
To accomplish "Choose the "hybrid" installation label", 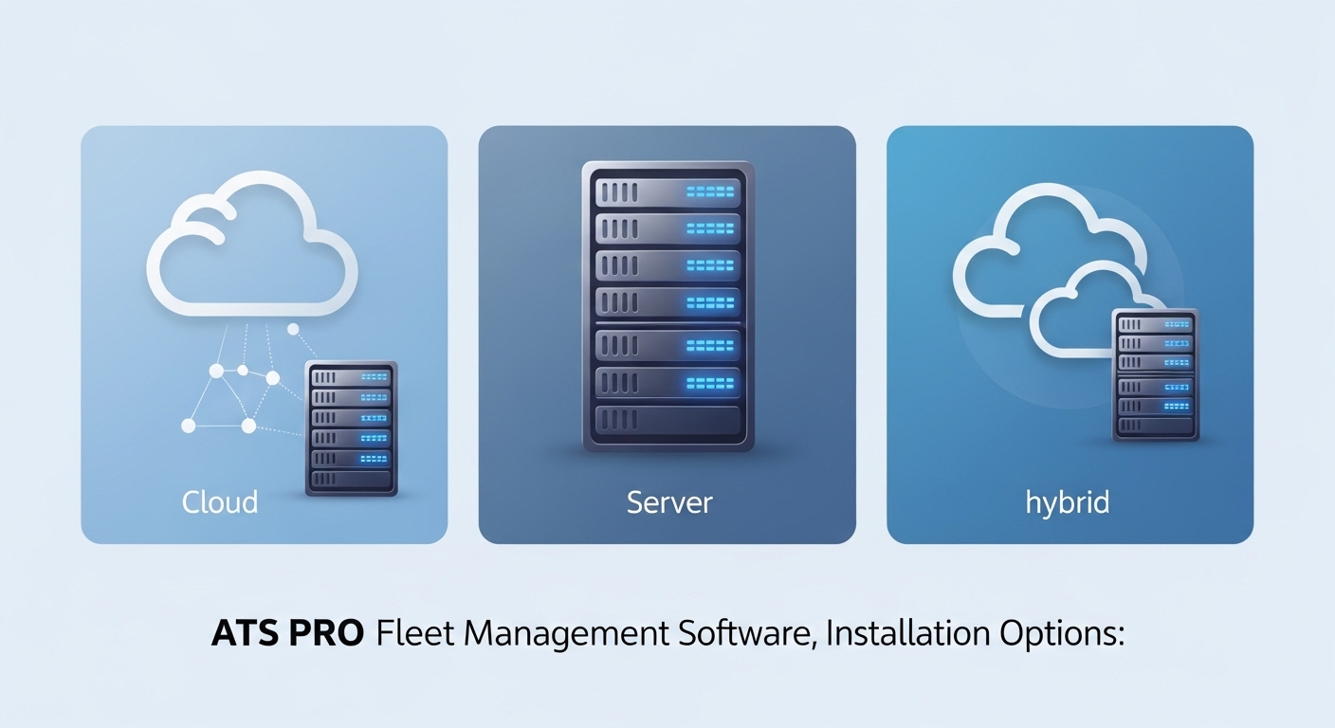I will coord(1067,501).
